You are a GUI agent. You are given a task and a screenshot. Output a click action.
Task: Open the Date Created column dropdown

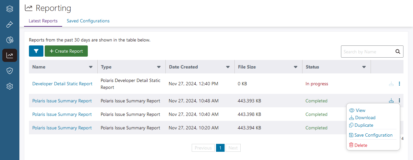pos(228,67)
